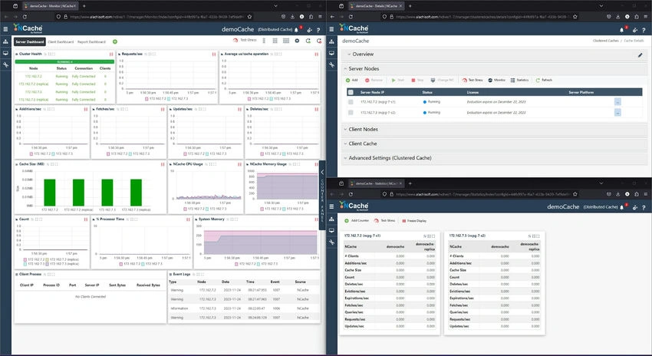Select demoCache Statistics browser tab
Image resolution: width=652 pixels, height=356 pixels.
point(376,183)
